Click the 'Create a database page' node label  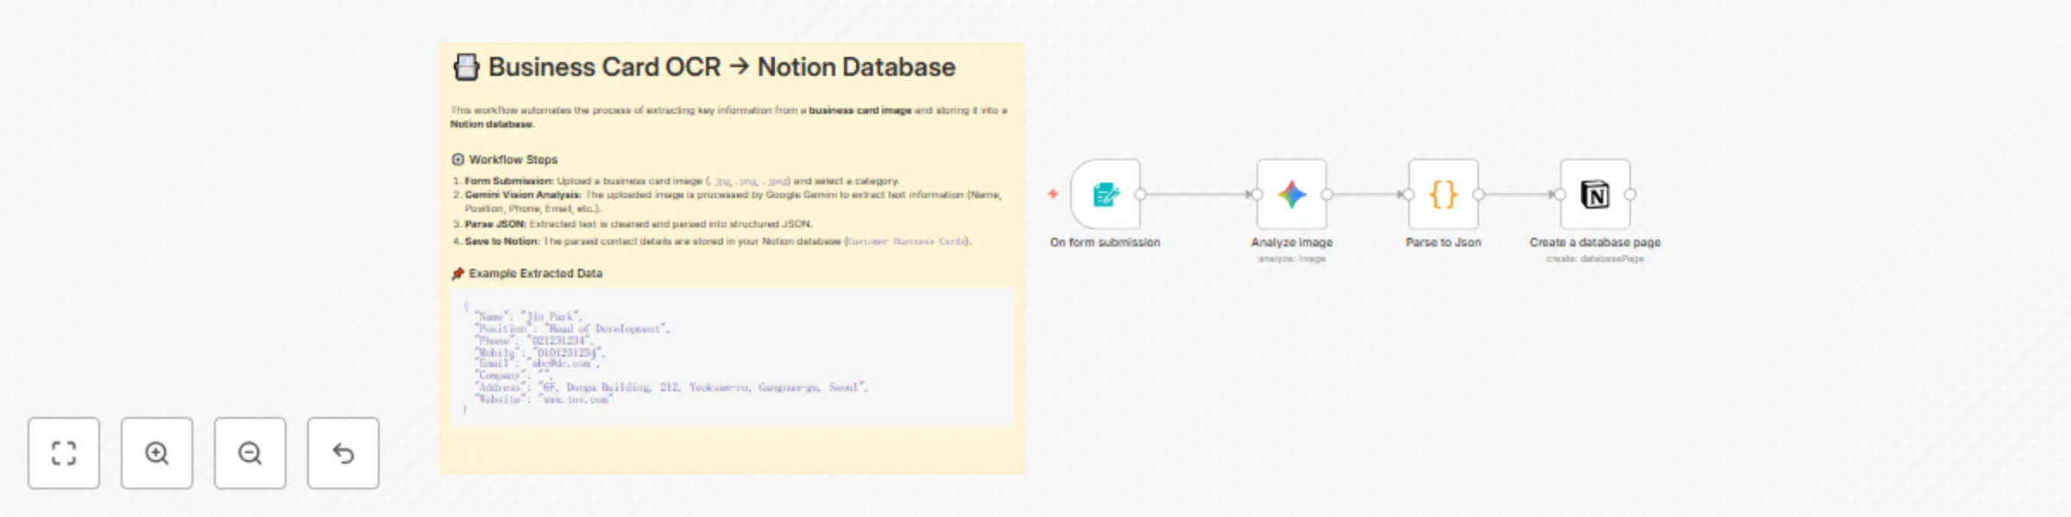click(x=1596, y=243)
